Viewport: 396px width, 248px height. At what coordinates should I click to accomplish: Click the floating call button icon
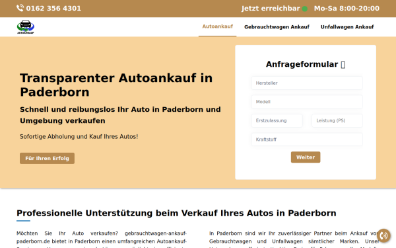pyautogui.click(x=383, y=235)
